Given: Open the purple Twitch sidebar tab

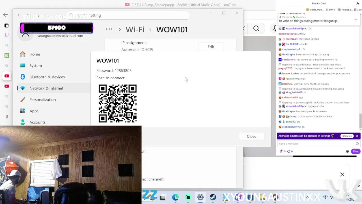Looking at the screenshot, I should (x=7, y=35).
